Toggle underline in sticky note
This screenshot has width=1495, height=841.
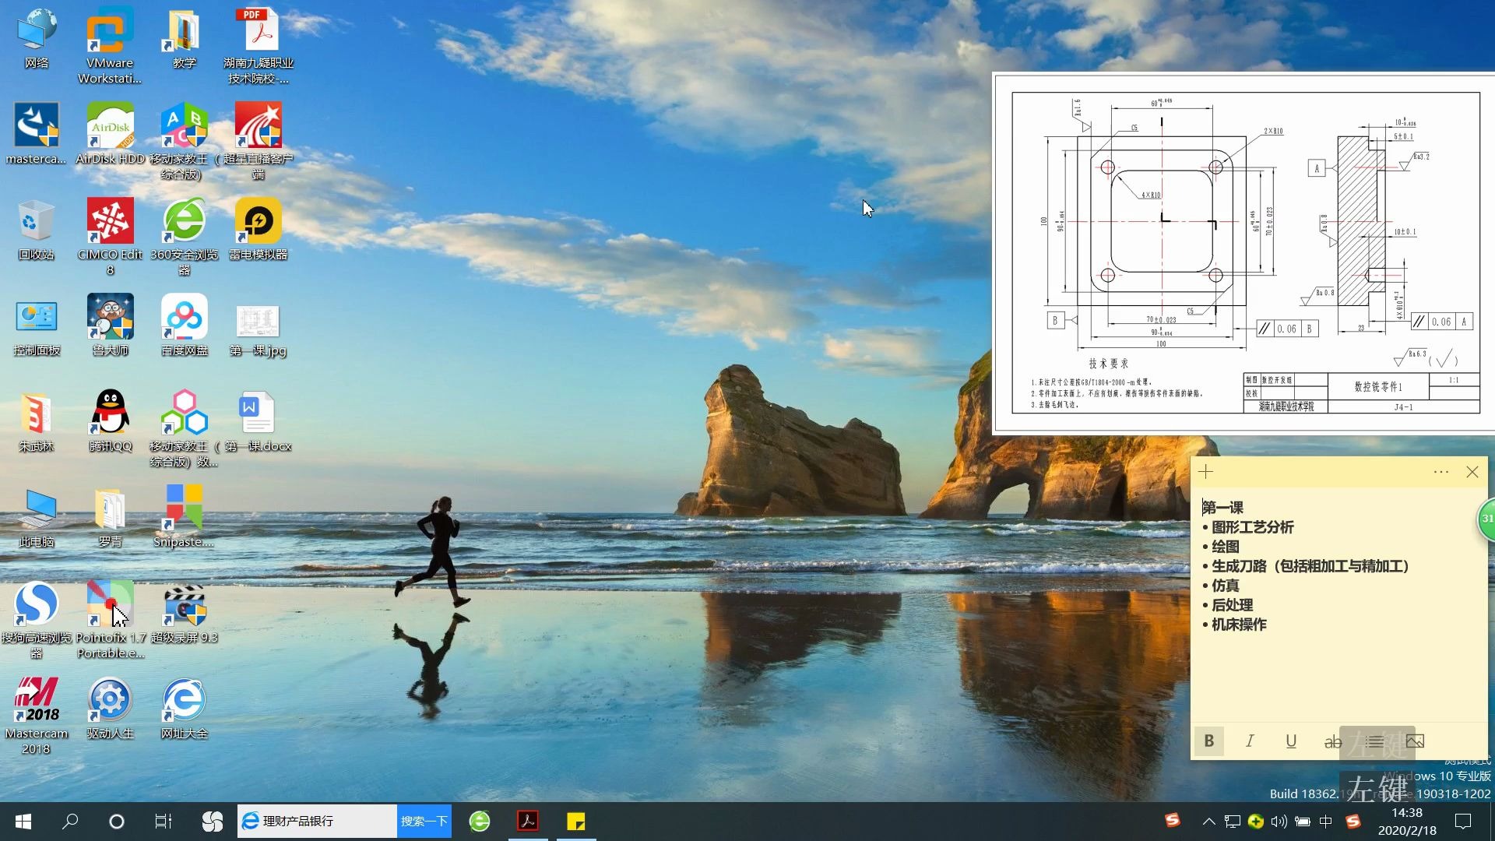[1291, 741]
